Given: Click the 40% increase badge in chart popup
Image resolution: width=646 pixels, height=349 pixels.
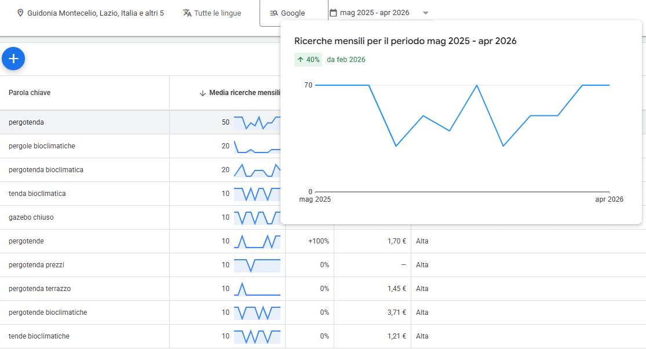Looking at the screenshot, I should (x=308, y=60).
